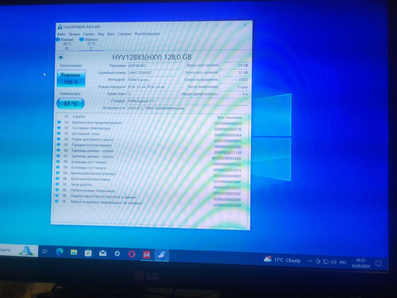This screenshot has width=397, height=298.
Task: Click the status dot for attribute 0F
Action: click(57, 201)
